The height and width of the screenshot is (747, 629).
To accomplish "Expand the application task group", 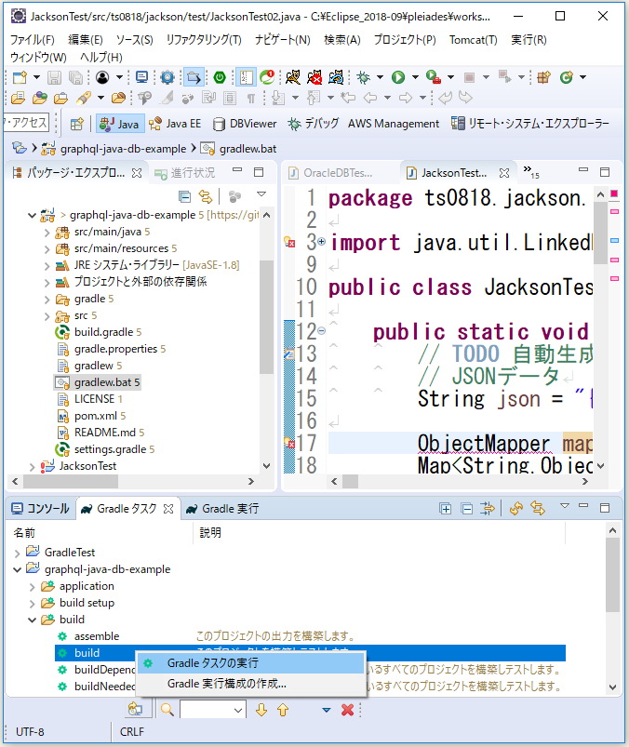I will tap(32, 587).
